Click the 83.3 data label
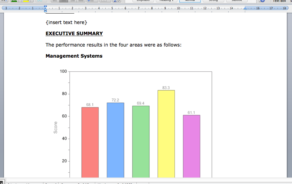 click(x=166, y=88)
